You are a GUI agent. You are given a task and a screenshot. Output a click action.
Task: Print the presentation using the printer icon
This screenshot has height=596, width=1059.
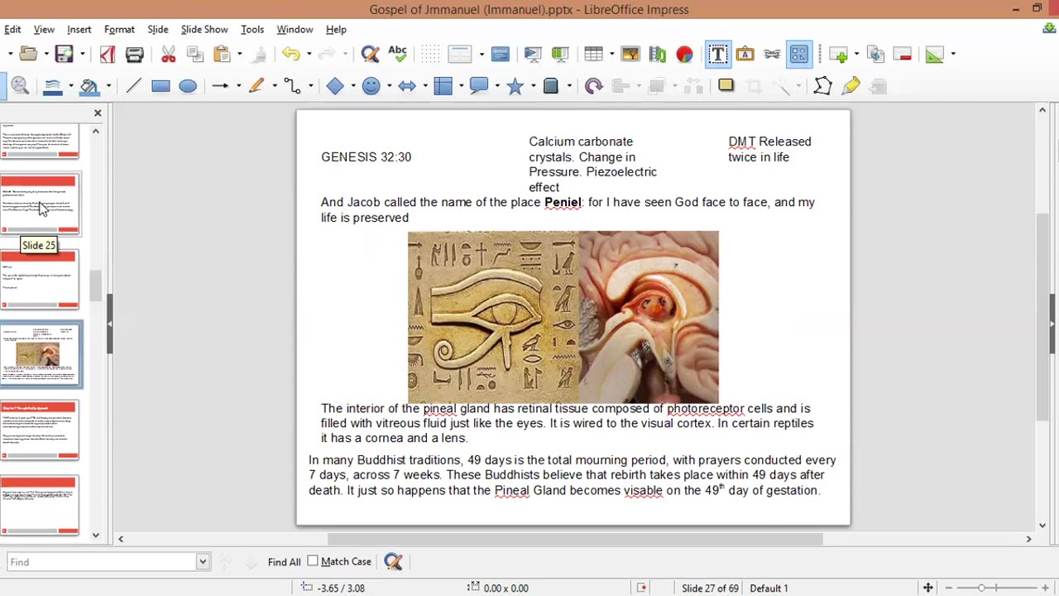[x=134, y=55]
